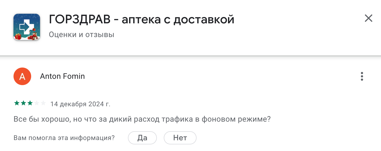Click the reviewer name Anton Fomin
Image resolution: width=381 pixels, height=151 pixels.
click(62, 76)
